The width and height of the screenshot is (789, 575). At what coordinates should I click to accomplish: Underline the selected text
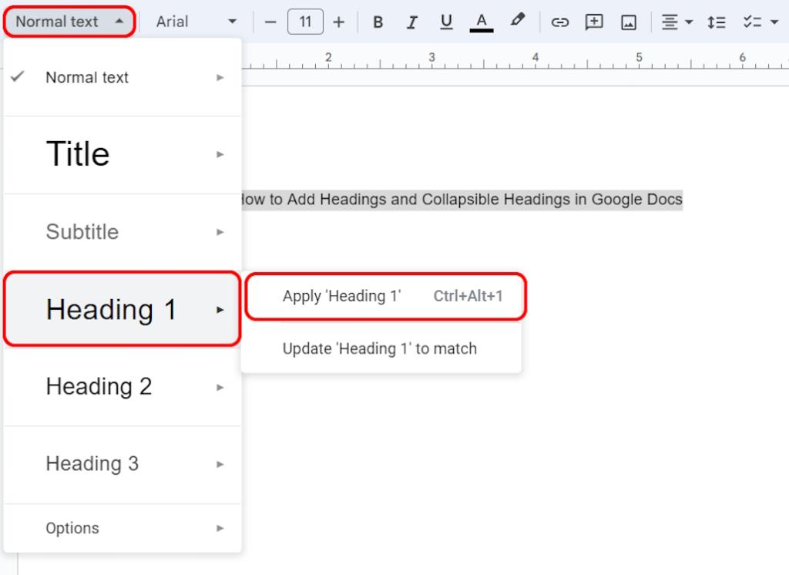[446, 22]
